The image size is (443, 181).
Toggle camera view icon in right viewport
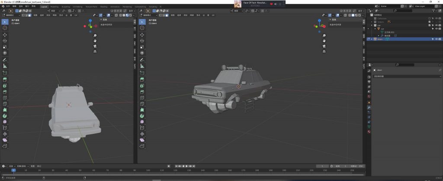pyautogui.click(x=324, y=46)
